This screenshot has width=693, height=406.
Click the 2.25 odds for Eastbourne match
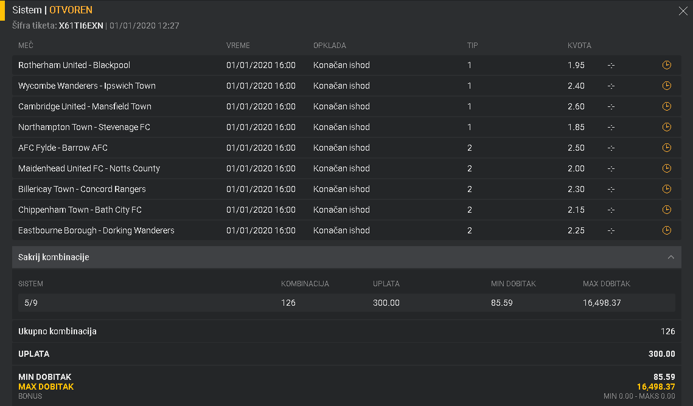coord(576,230)
